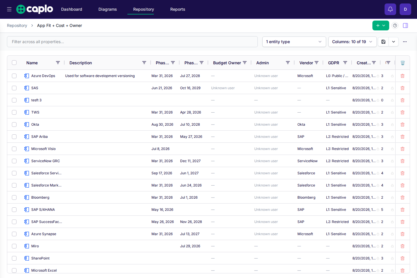The width and height of the screenshot is (417, 278).
Task: Check the Bloomberg row checkbox
Action: click(14, 197)
